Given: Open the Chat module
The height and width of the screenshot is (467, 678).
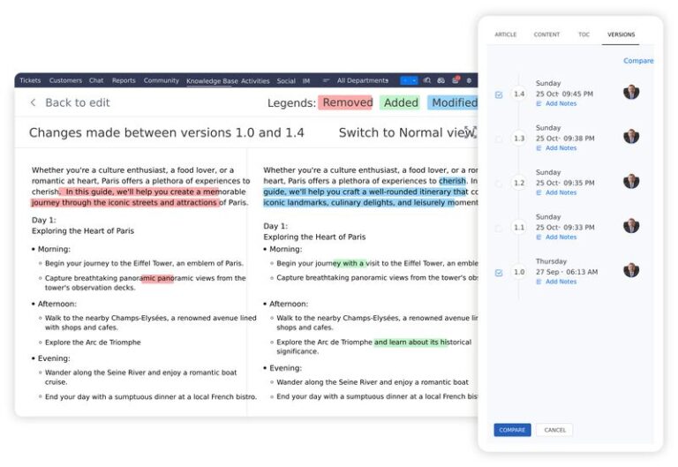Looking at the screenshot, I should 96,80.
